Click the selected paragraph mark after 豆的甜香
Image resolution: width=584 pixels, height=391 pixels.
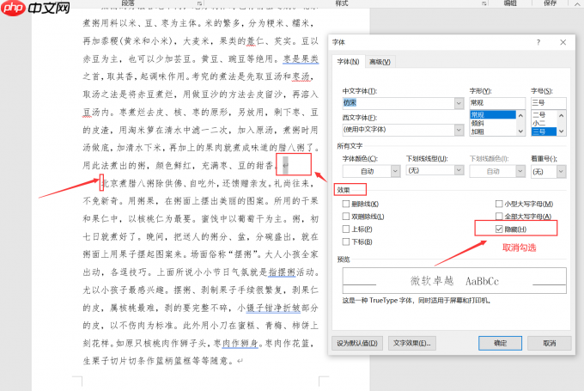286,165
